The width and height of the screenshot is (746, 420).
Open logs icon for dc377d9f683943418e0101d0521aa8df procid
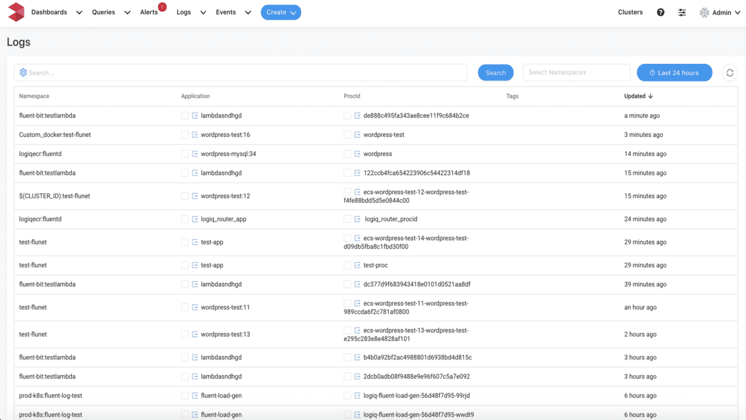(x=357, y=284)
